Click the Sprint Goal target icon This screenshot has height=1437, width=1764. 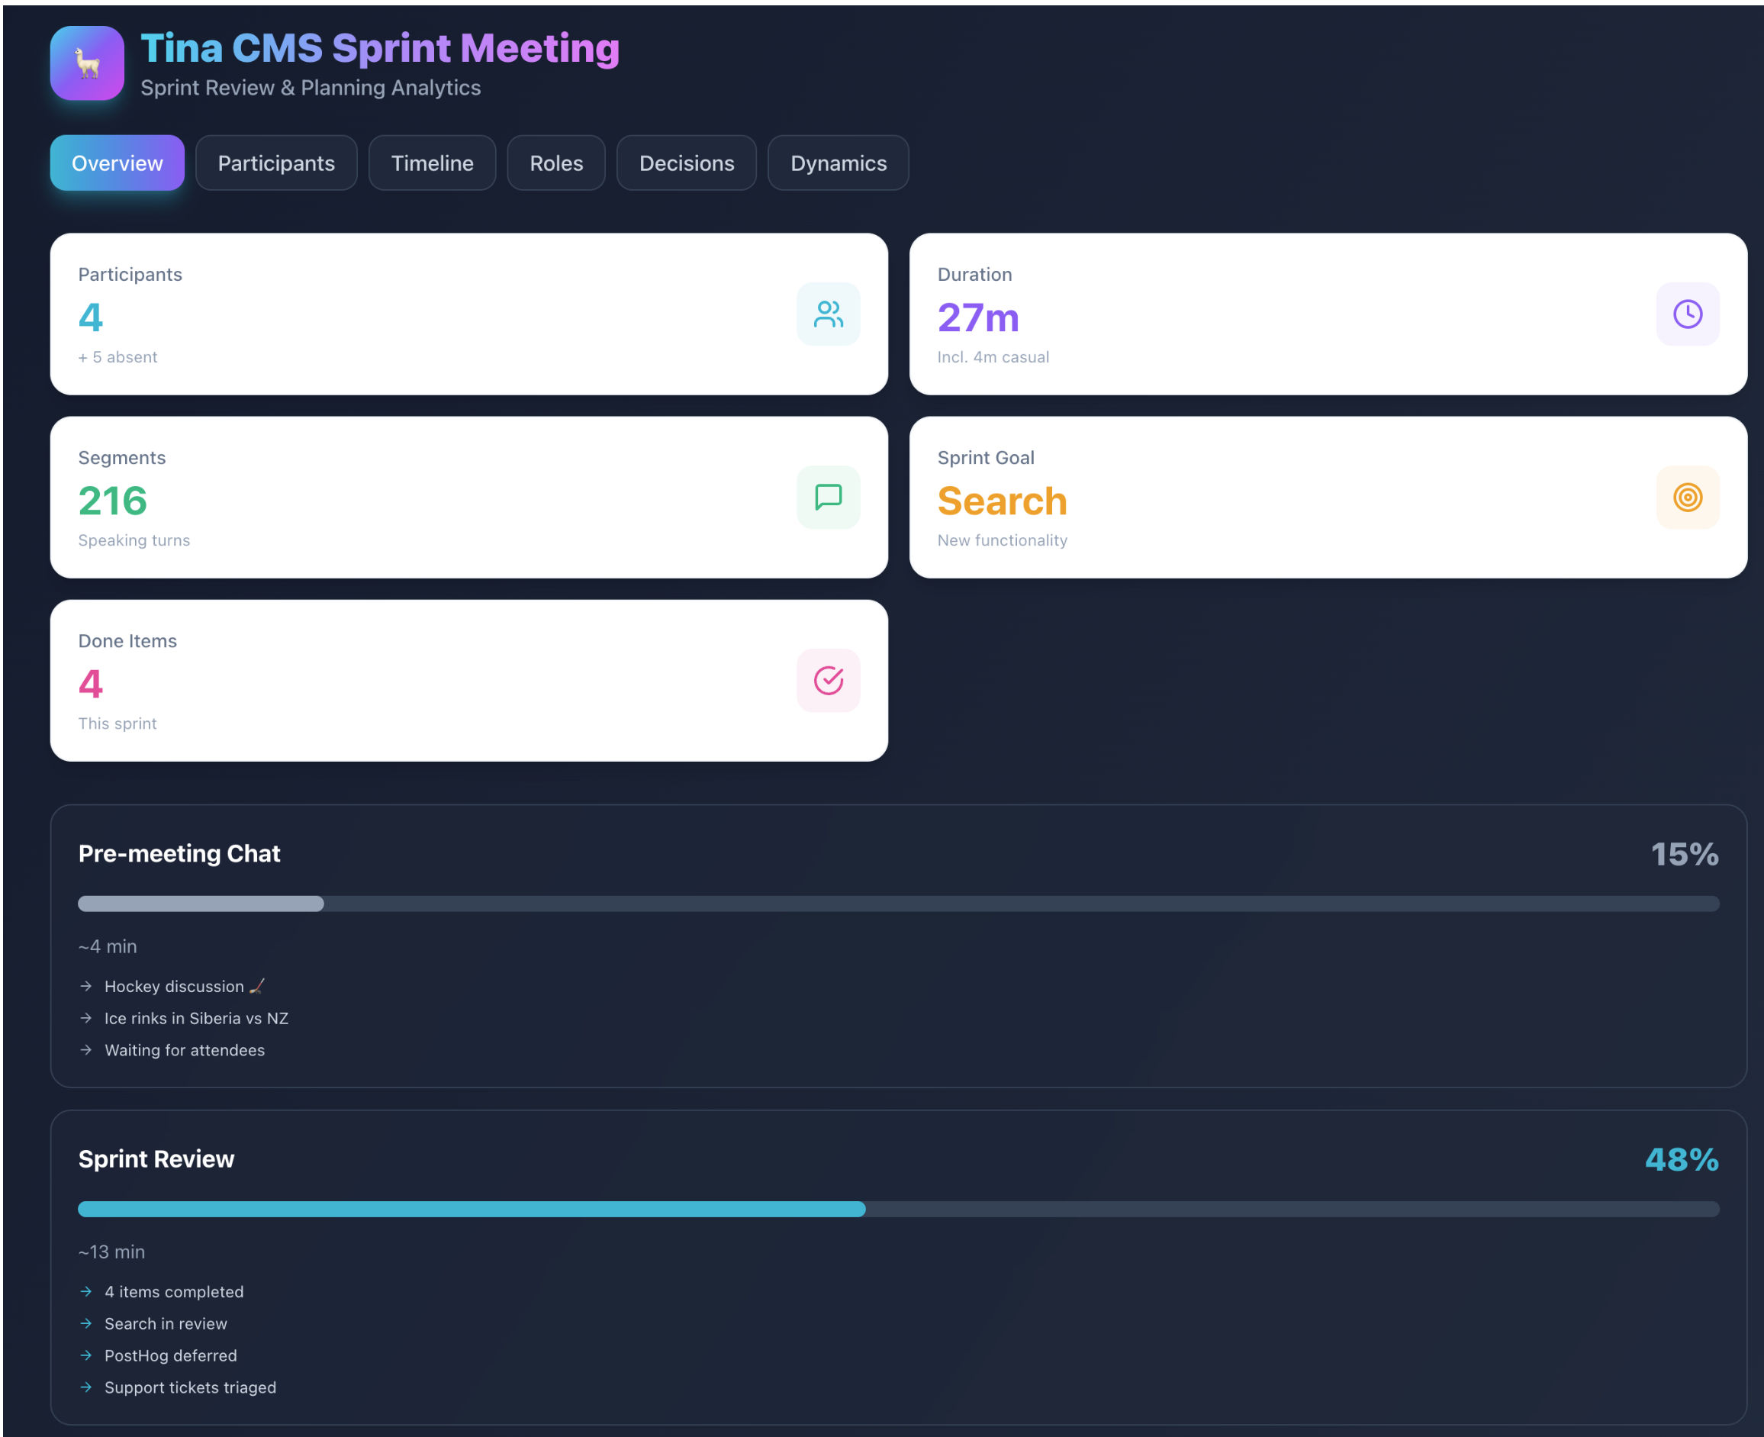pyautogui.click(x=1688, y=497)
